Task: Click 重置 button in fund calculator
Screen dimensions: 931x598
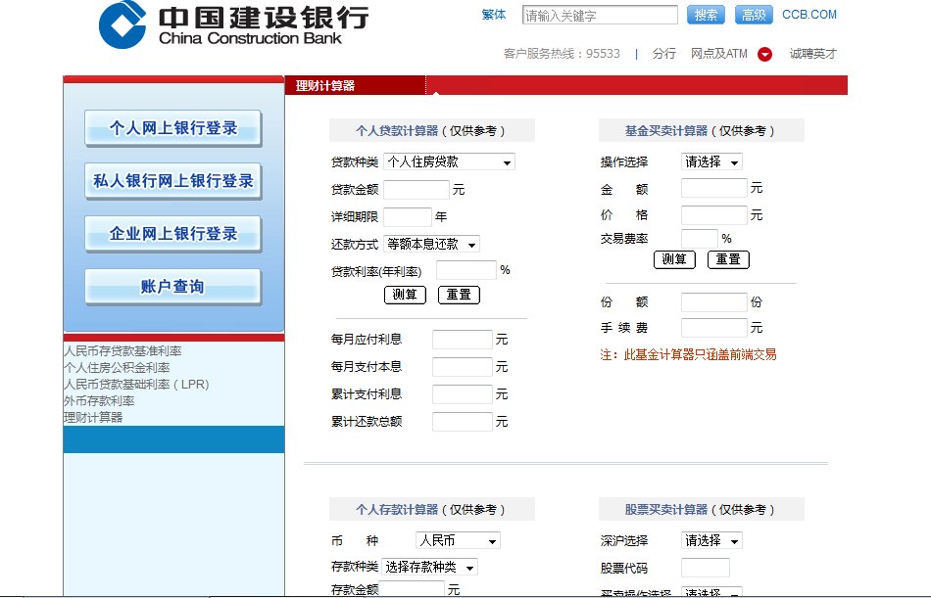Action: (x=727, y=259)
